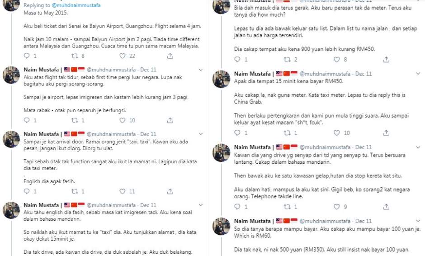Retweet the 'English dia agak fasih' tweet

[75, 191]
